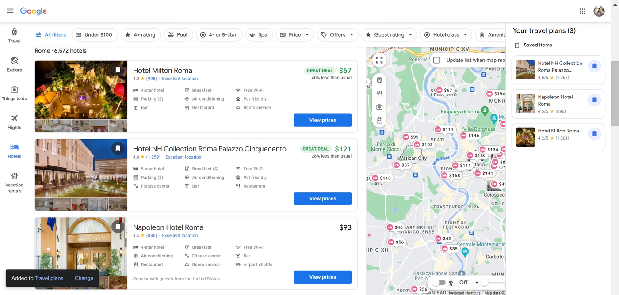Expand the Guest rating filter

389,34
